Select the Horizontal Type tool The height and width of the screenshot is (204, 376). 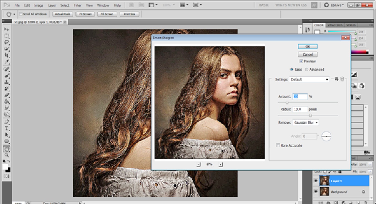click(x=7, y=128)
